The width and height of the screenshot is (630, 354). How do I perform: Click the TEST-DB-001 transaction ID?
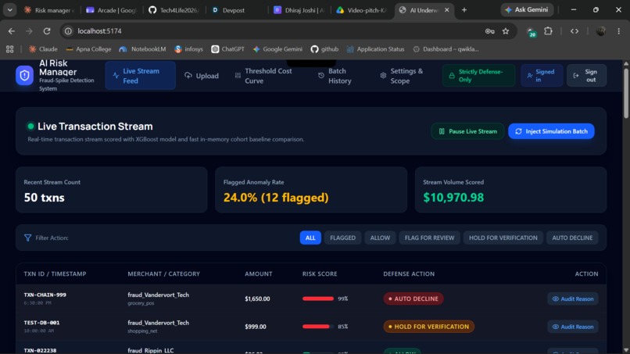[41, 323]
